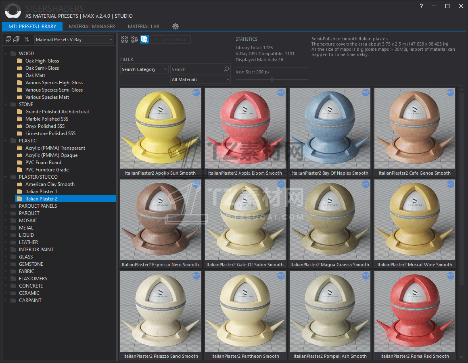
Task: Expand the LIQUID category arrow
Action: 6,235
